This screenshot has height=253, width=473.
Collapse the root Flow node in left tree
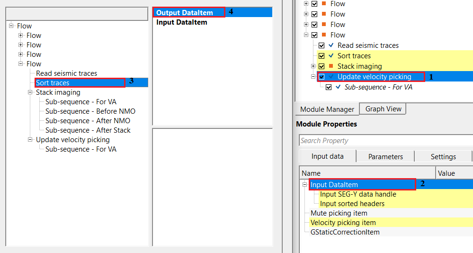11,26
